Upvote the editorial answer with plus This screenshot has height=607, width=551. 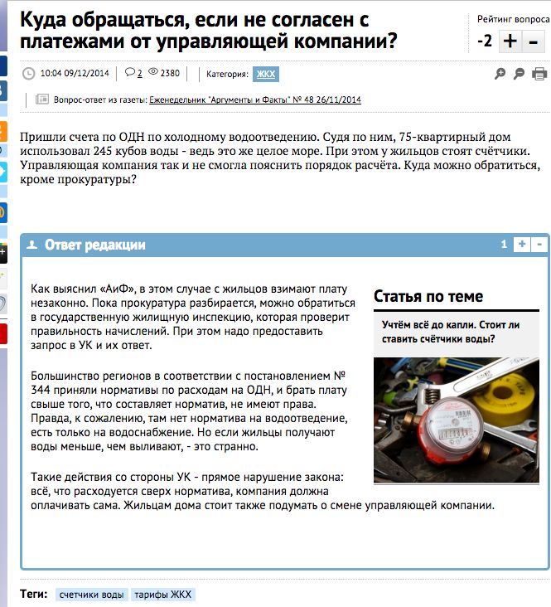(522, 245)
